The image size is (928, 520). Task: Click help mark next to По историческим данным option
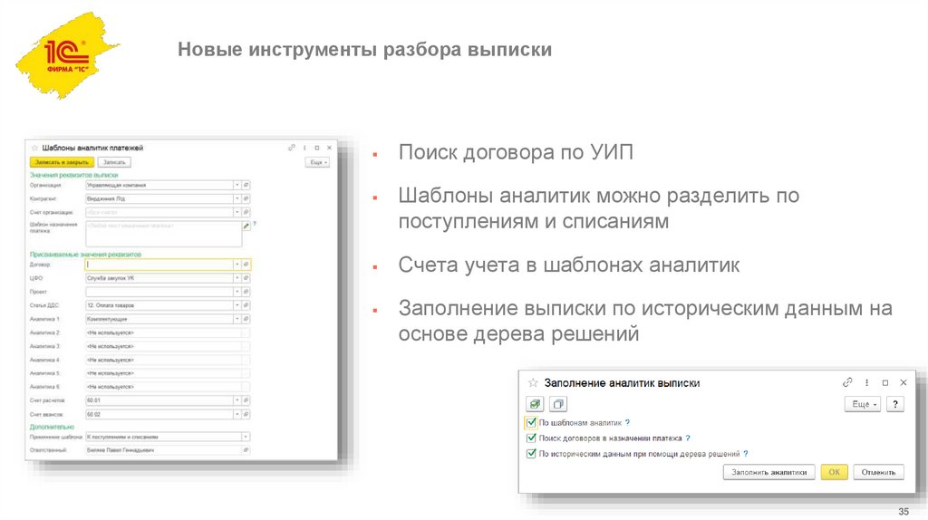(x=746, y=454)
